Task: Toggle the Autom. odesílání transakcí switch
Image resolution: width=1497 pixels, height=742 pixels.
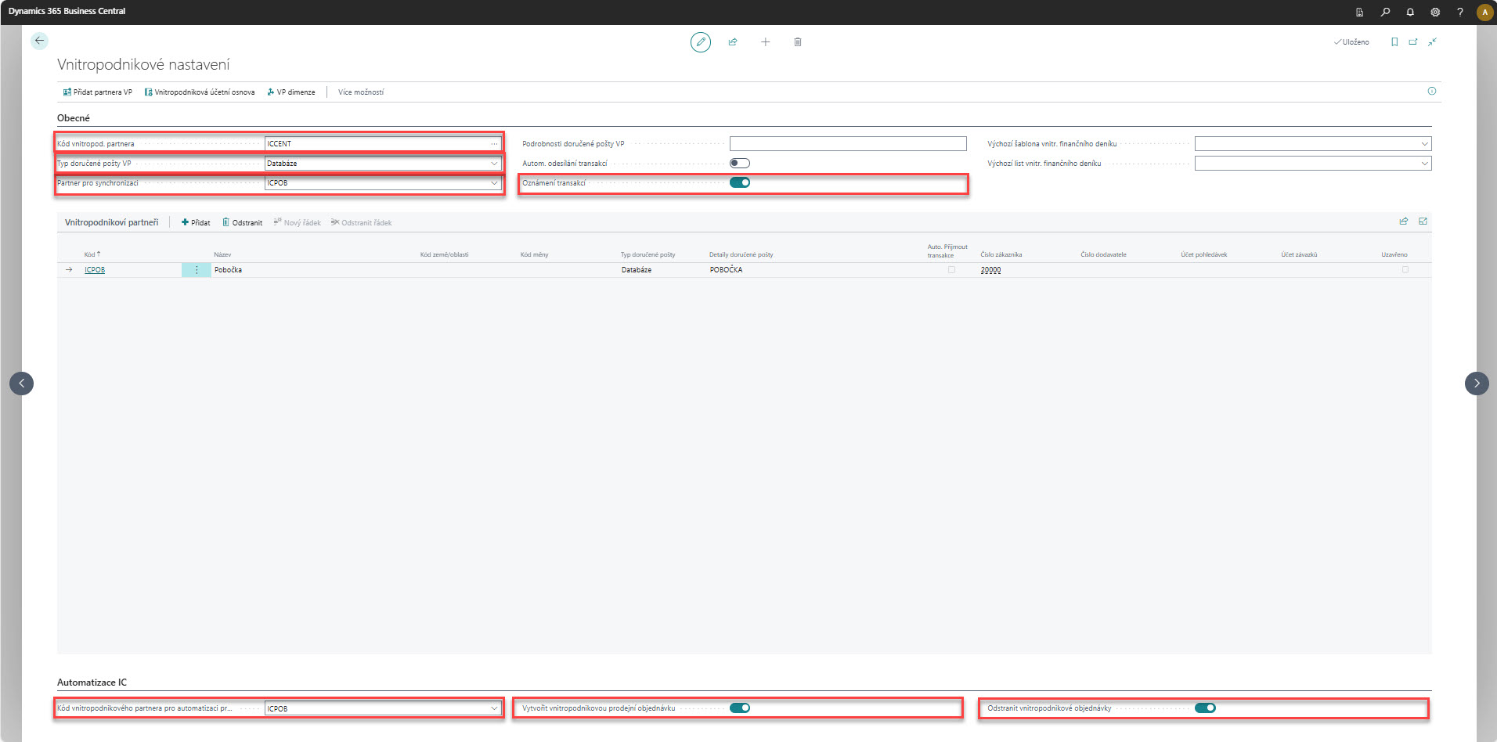Action: coord(740,164)
